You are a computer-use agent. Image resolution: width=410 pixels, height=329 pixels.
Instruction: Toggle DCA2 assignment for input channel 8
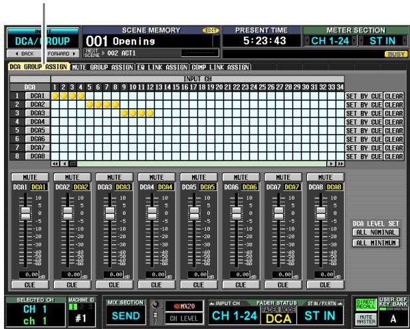(x=116, y=105)
